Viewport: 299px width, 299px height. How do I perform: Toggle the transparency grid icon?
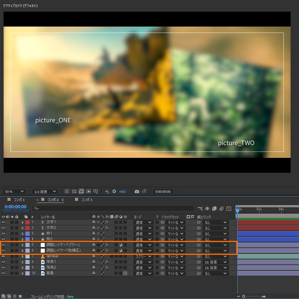pos(74,191)
